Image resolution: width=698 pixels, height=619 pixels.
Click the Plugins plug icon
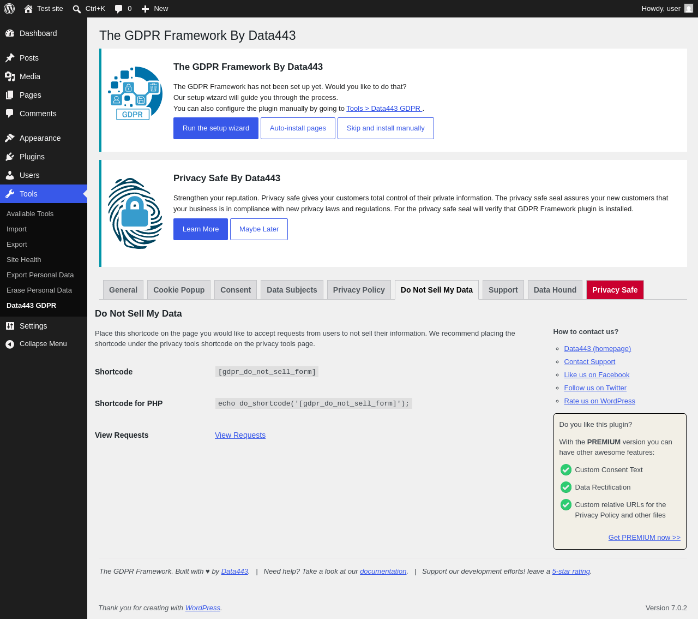10,157
